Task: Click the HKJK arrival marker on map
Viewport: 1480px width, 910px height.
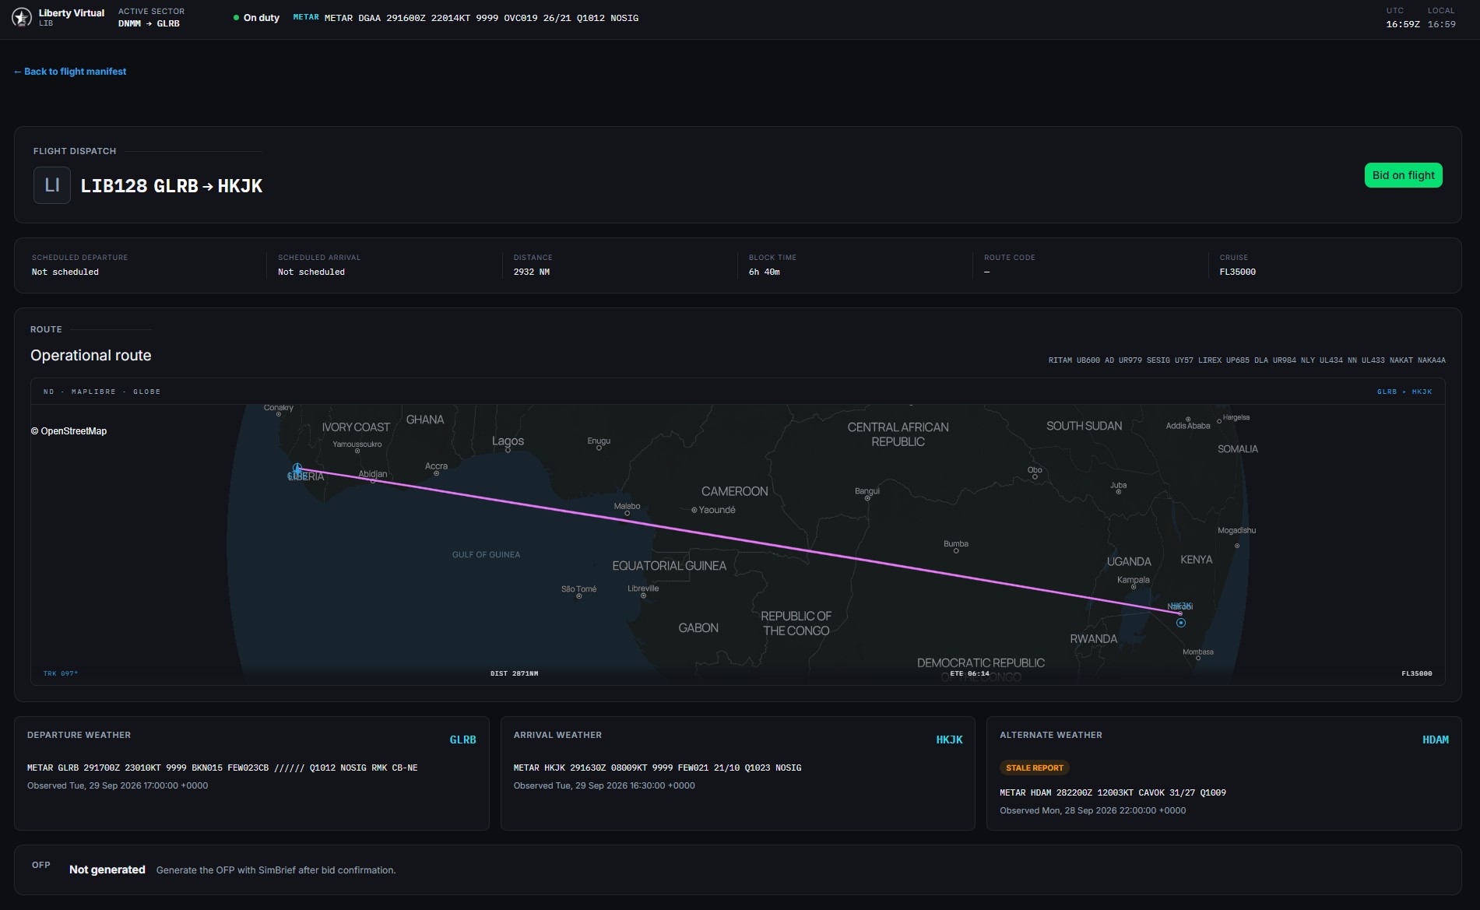Action: click(1181, 622)
